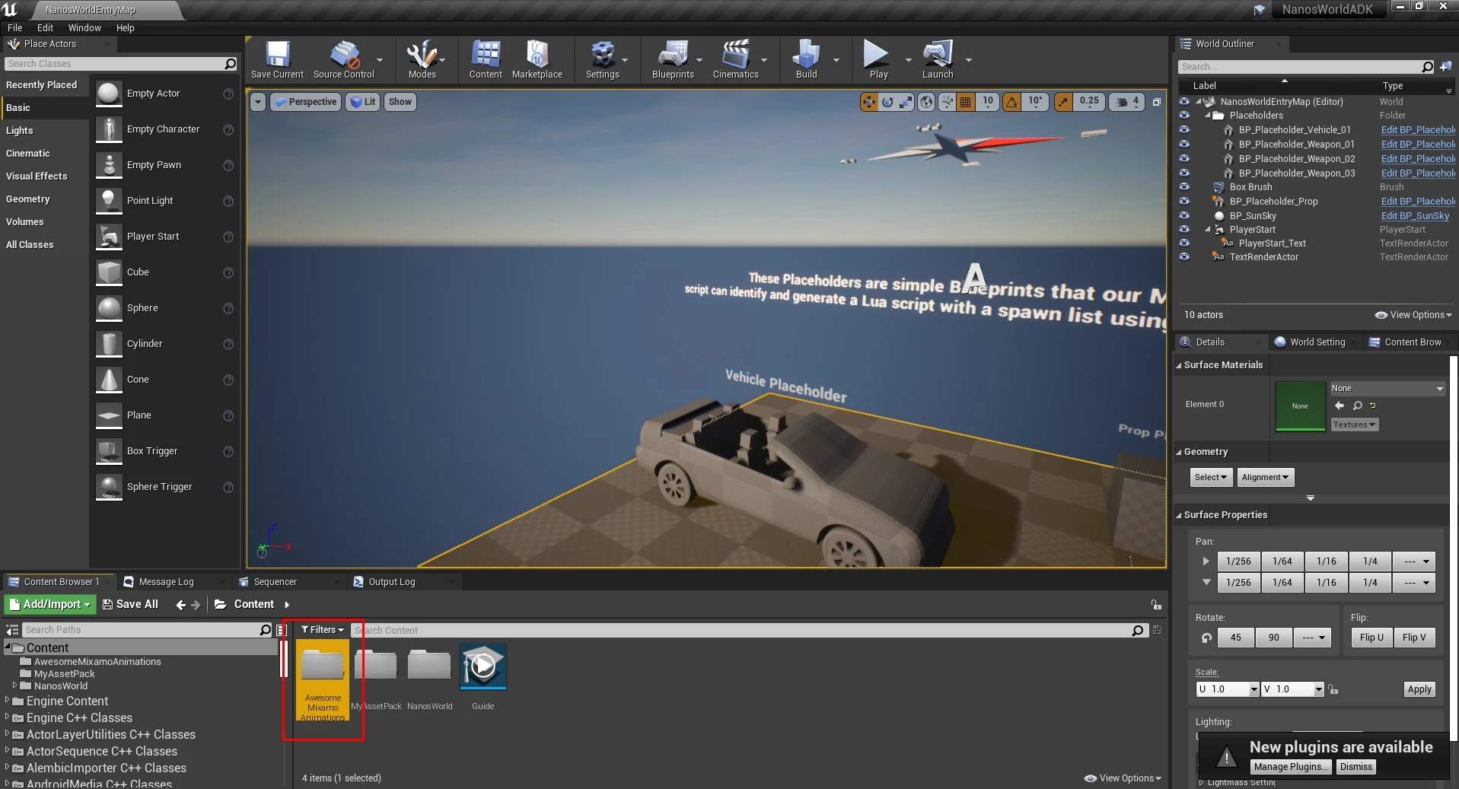This screenshot has width=1459, height=789.
Task: Open the Lit view mode dropdown
Action: (x=363, y=102)
